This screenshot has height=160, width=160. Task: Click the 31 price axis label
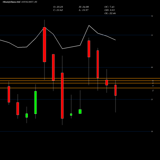(x=152, y=35)
